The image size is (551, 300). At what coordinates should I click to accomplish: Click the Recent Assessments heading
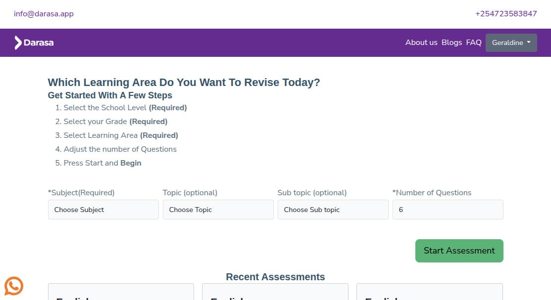(x=275, y=277)
